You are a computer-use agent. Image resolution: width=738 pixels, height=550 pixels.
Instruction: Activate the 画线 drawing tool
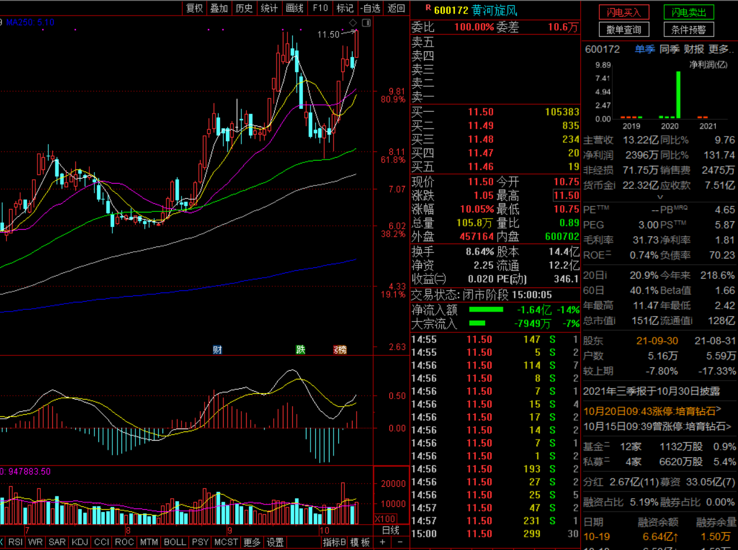click(294, 8)
